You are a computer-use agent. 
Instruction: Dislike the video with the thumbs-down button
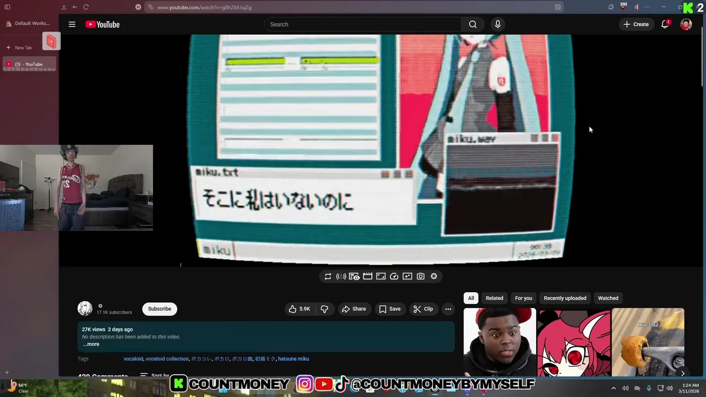click(x=324, y=309)
